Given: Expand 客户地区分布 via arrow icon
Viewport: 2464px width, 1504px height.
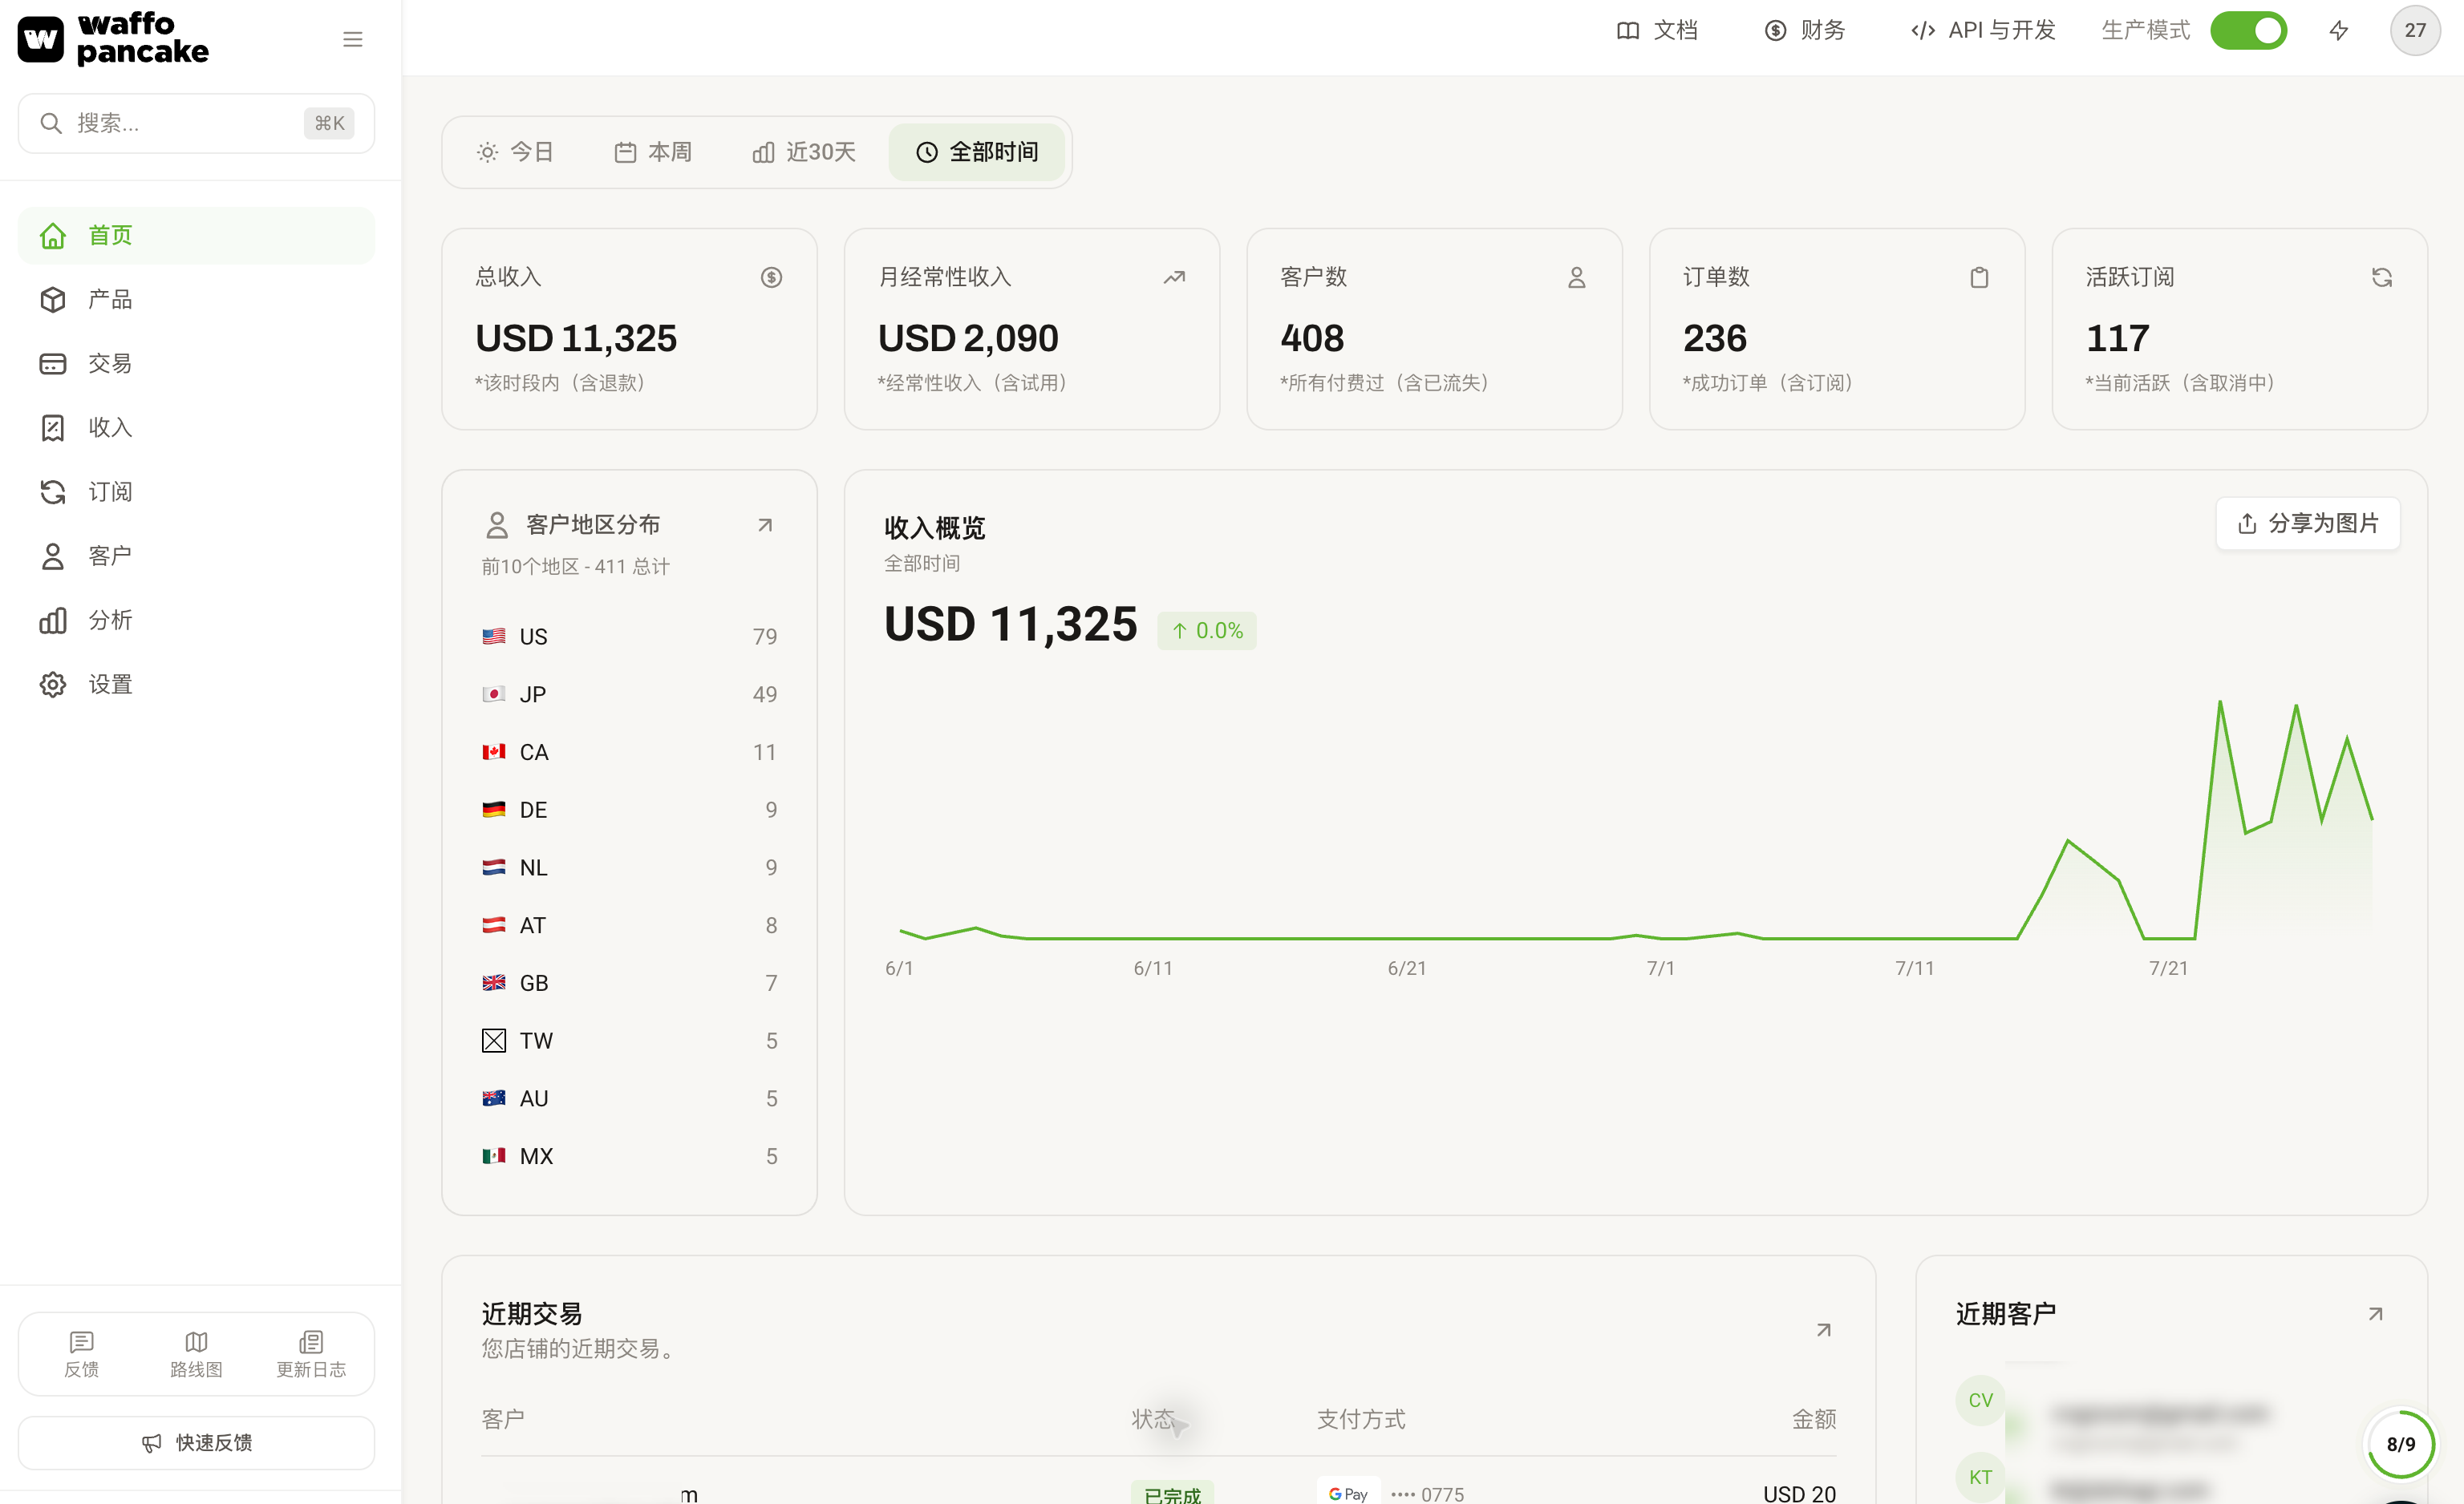Looking at the screenshot, I should [765, 524].
